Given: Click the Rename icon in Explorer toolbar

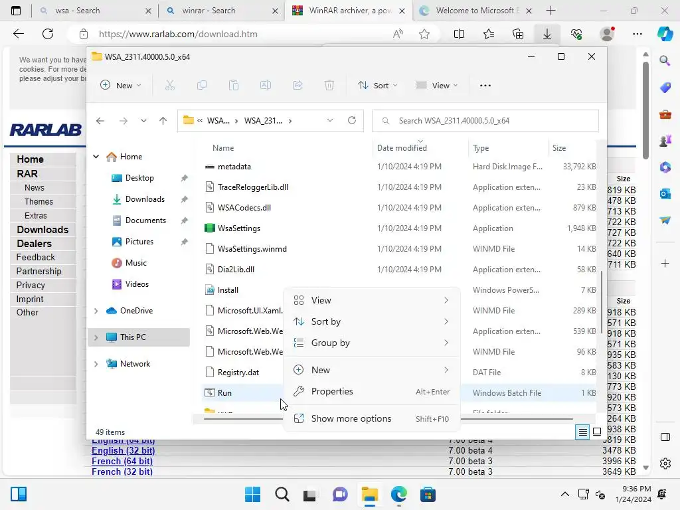Looking at the screenshot, I should [266, 86].
